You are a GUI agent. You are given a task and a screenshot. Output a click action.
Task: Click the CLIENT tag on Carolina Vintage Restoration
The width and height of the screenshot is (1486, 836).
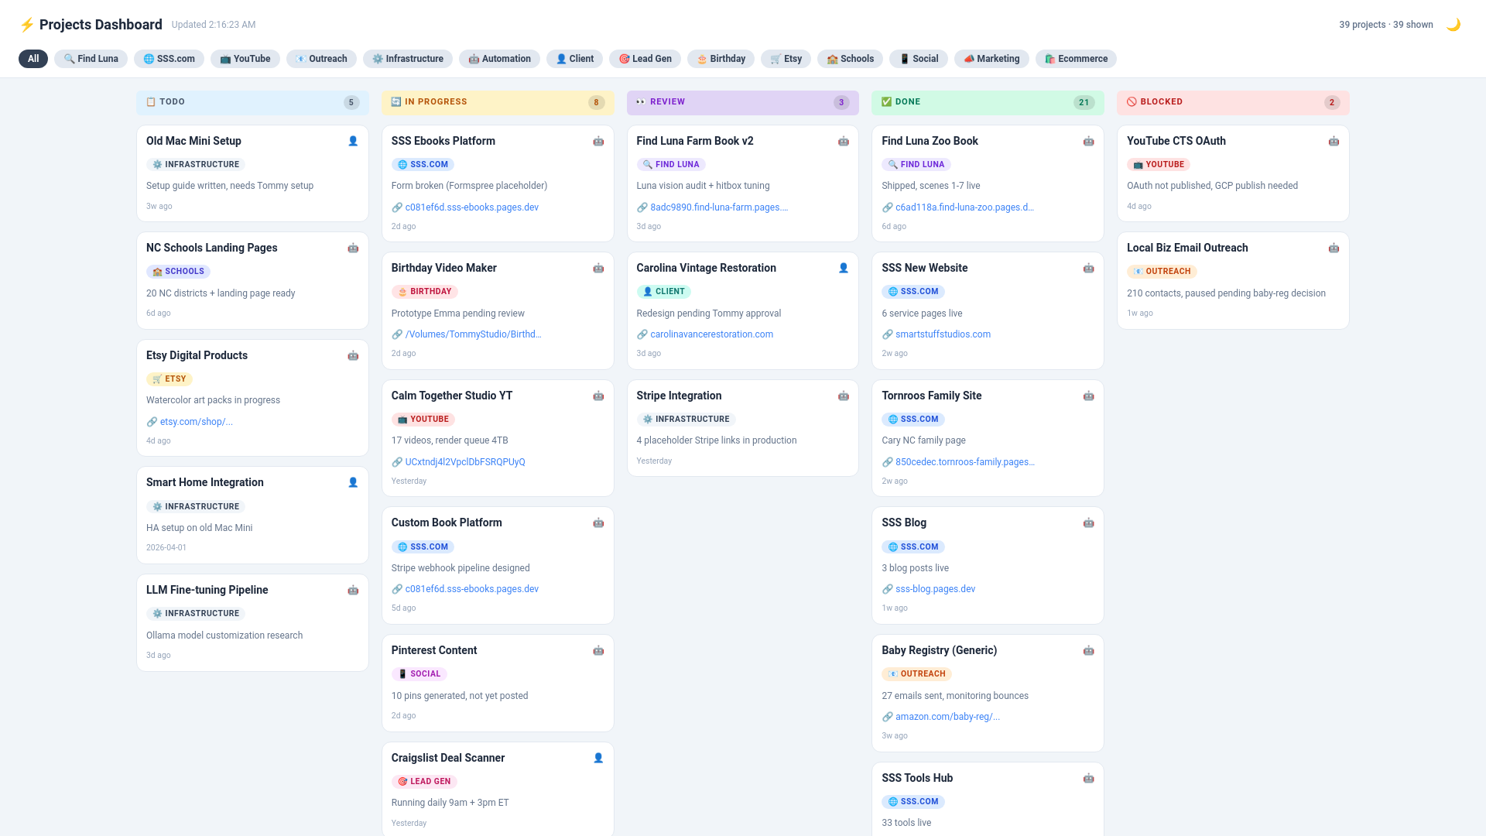click(663, 292)
